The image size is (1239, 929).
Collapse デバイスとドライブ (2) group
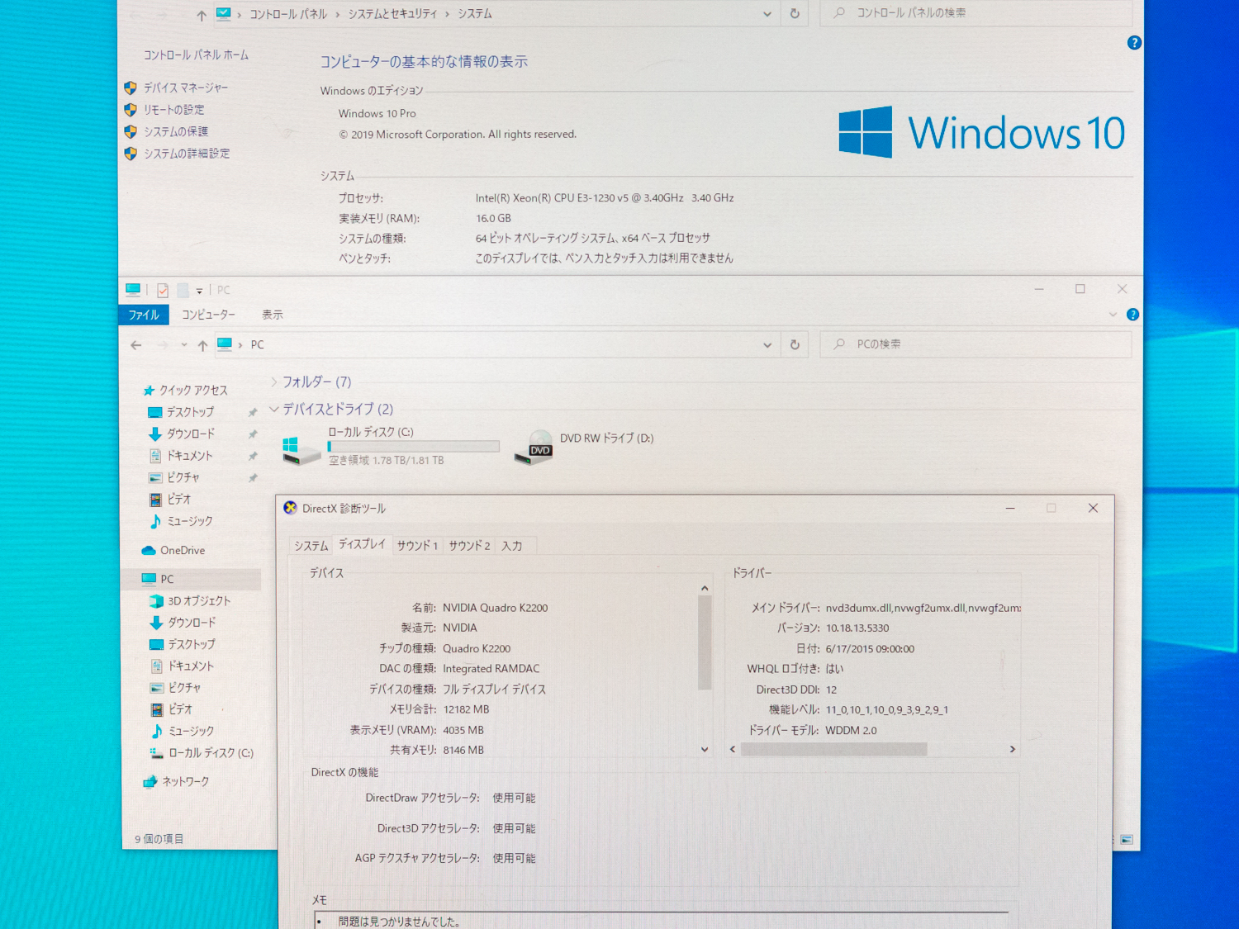point(274,410)
